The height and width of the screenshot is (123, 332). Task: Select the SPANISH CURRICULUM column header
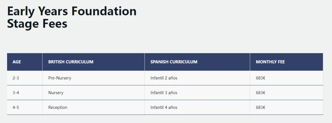point(197,62)
